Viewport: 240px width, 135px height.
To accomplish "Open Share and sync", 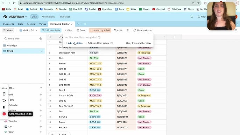I will pos(143,30).
